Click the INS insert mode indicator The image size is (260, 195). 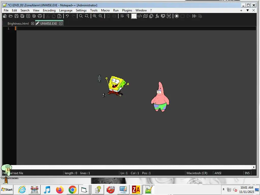click(x=247, y=173)
